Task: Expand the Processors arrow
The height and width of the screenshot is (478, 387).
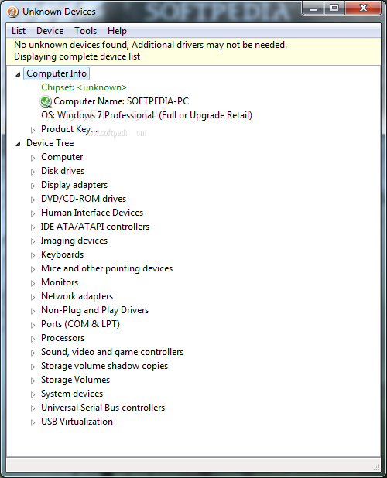Action: pos(33,339)
